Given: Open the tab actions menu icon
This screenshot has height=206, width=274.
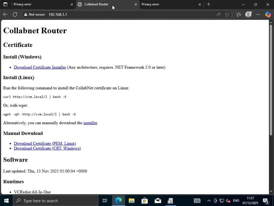Looking at the screenshot, I should (x=5, y=4).
